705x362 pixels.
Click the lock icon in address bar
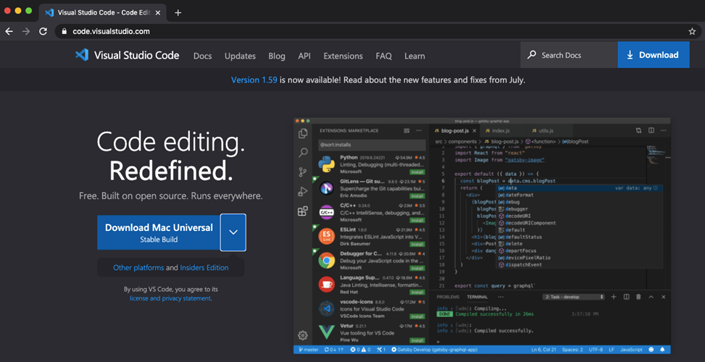pyautogui.click(x=64, y=31)
